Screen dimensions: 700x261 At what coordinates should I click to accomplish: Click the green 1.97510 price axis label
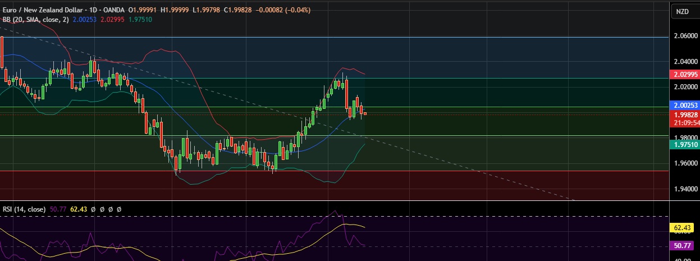click(685, 144)
